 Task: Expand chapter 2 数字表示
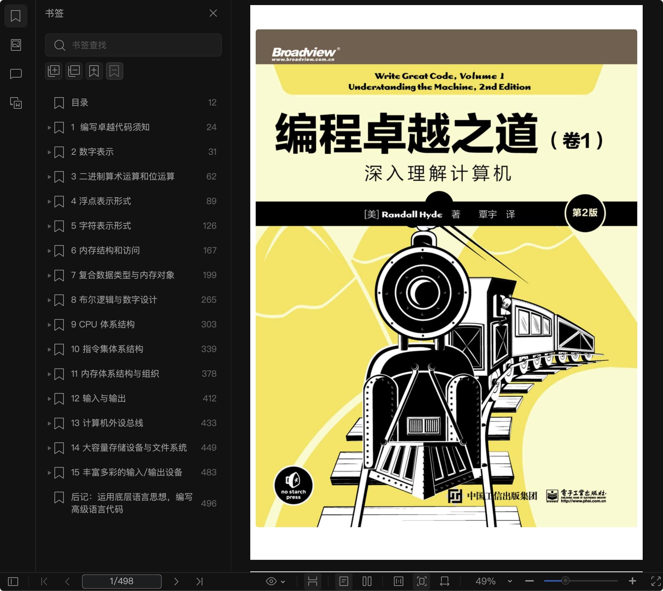pos(49,152)
